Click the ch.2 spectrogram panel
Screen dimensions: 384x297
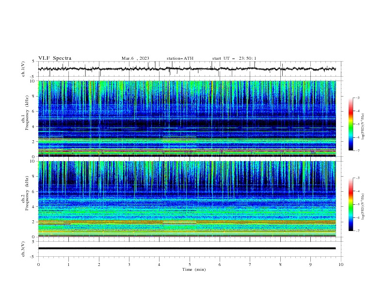click(x=187, y=199)
